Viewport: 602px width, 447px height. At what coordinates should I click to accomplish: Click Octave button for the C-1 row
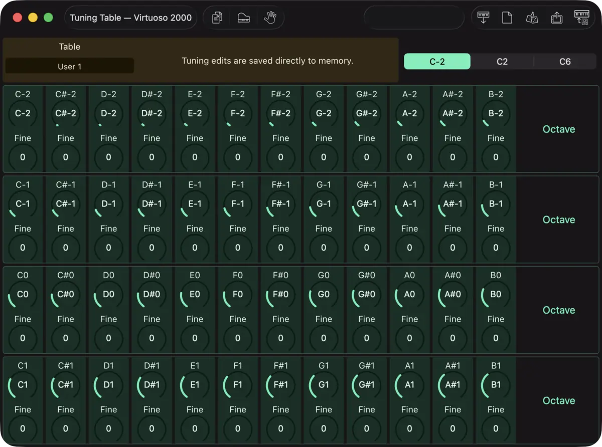(559, 219)
